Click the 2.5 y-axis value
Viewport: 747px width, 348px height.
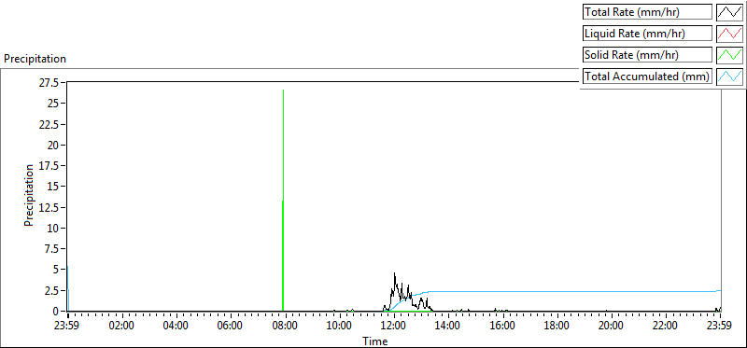coord(51,290)
